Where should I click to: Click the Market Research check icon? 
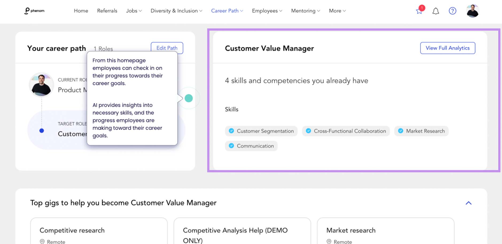[400, 131]
